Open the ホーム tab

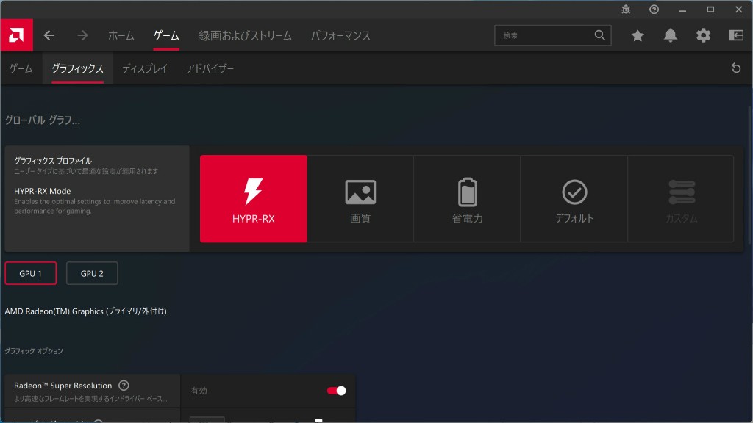[121, 35]
